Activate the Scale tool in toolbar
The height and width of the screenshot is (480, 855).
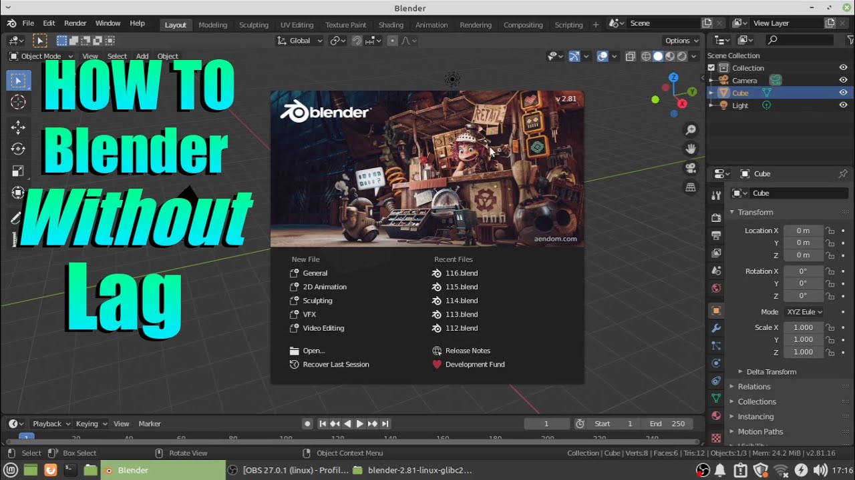[x=18, y=171]
